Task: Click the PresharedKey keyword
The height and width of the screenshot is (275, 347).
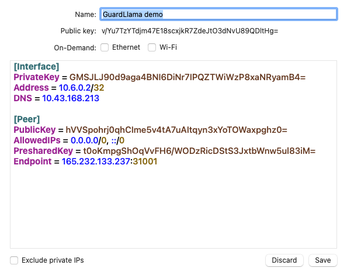Action: coord(43,151)
